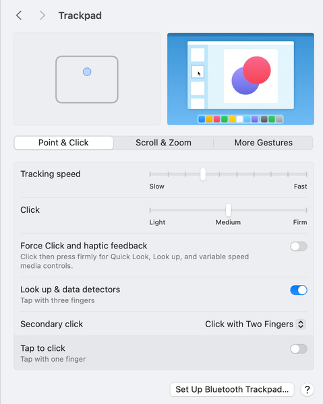This screenshot has width=323, height=404.
Task: Switch to Scroll & Zoom tab
Action: point(164,143)
